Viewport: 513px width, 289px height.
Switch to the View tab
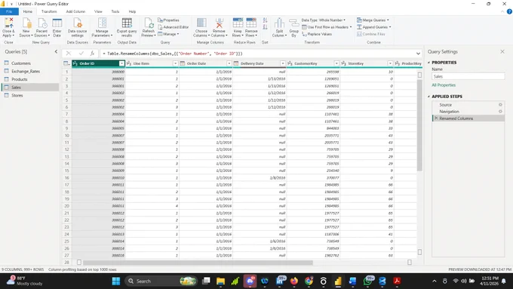(98, 11)
